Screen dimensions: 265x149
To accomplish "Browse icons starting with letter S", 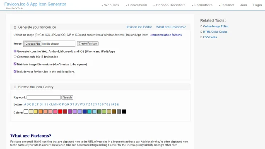I will [x=71, y=104].
